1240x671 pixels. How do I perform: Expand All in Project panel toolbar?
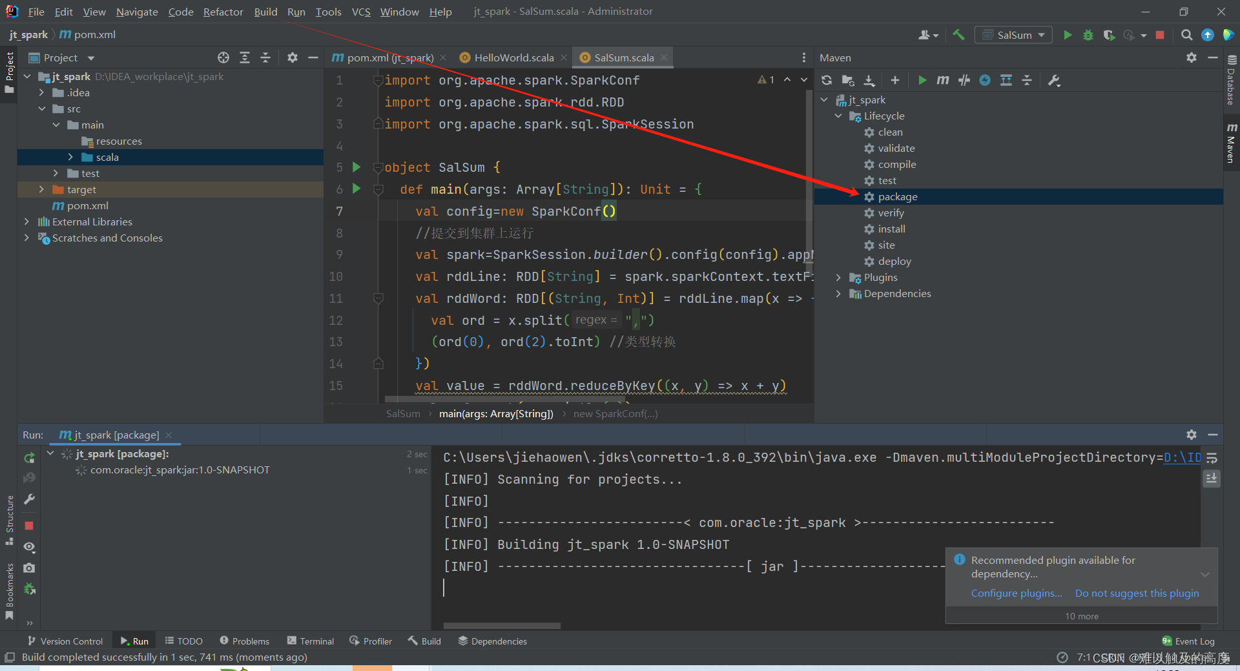[245, 57]
